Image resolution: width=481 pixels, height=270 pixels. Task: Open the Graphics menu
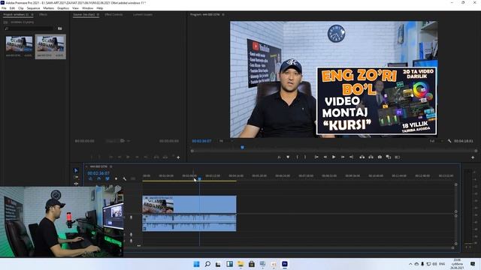63,8
